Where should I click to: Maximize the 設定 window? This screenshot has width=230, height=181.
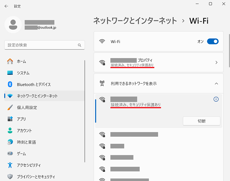pyautogui.click(x=210, y=4)
